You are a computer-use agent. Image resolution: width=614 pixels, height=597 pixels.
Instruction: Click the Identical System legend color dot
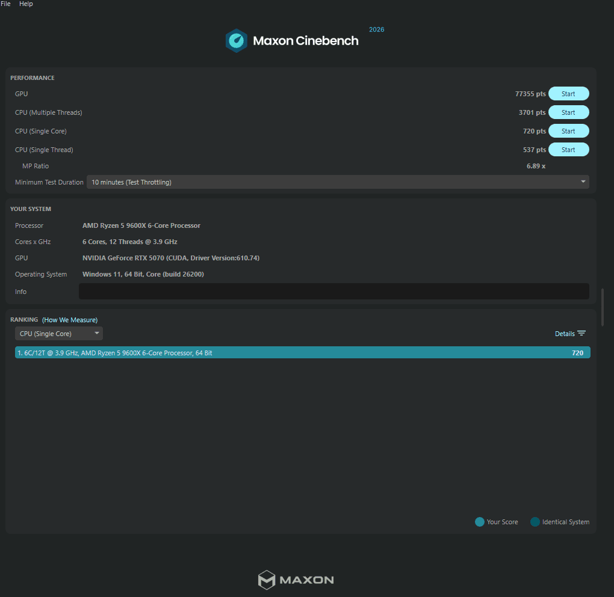pos(535,522)
